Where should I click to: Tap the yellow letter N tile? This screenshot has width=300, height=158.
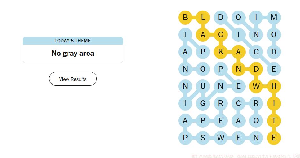(238, 69)
